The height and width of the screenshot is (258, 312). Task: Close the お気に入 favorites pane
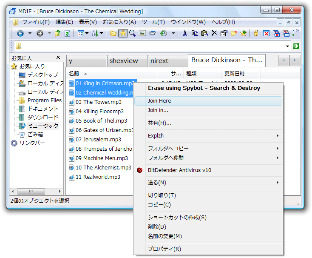click(x=58, y=57)
